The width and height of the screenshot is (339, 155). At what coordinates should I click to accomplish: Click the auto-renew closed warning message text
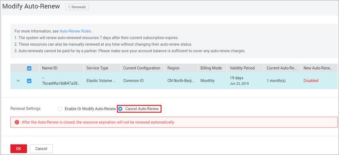pyautogui.click(x=98, y=122)
